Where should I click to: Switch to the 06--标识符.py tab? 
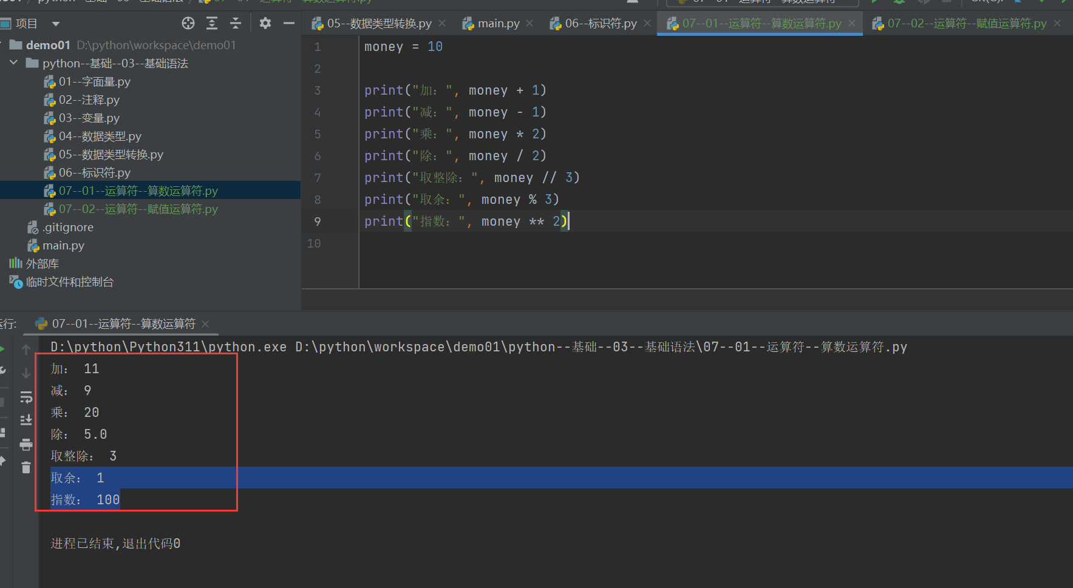(601, 24)
